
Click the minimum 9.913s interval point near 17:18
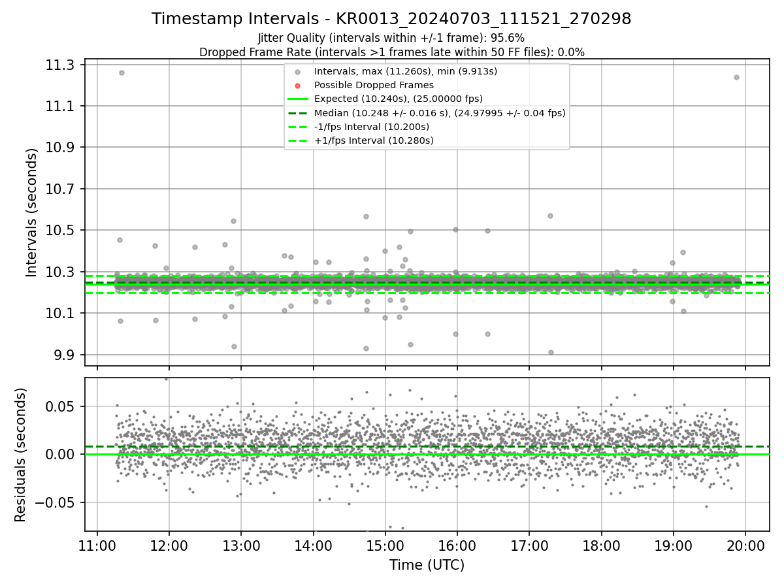551,352
